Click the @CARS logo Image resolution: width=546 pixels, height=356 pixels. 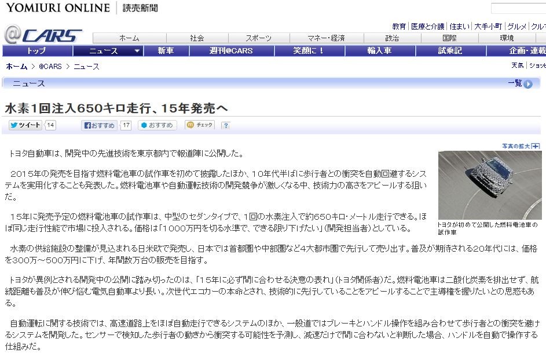click(43, 35)
